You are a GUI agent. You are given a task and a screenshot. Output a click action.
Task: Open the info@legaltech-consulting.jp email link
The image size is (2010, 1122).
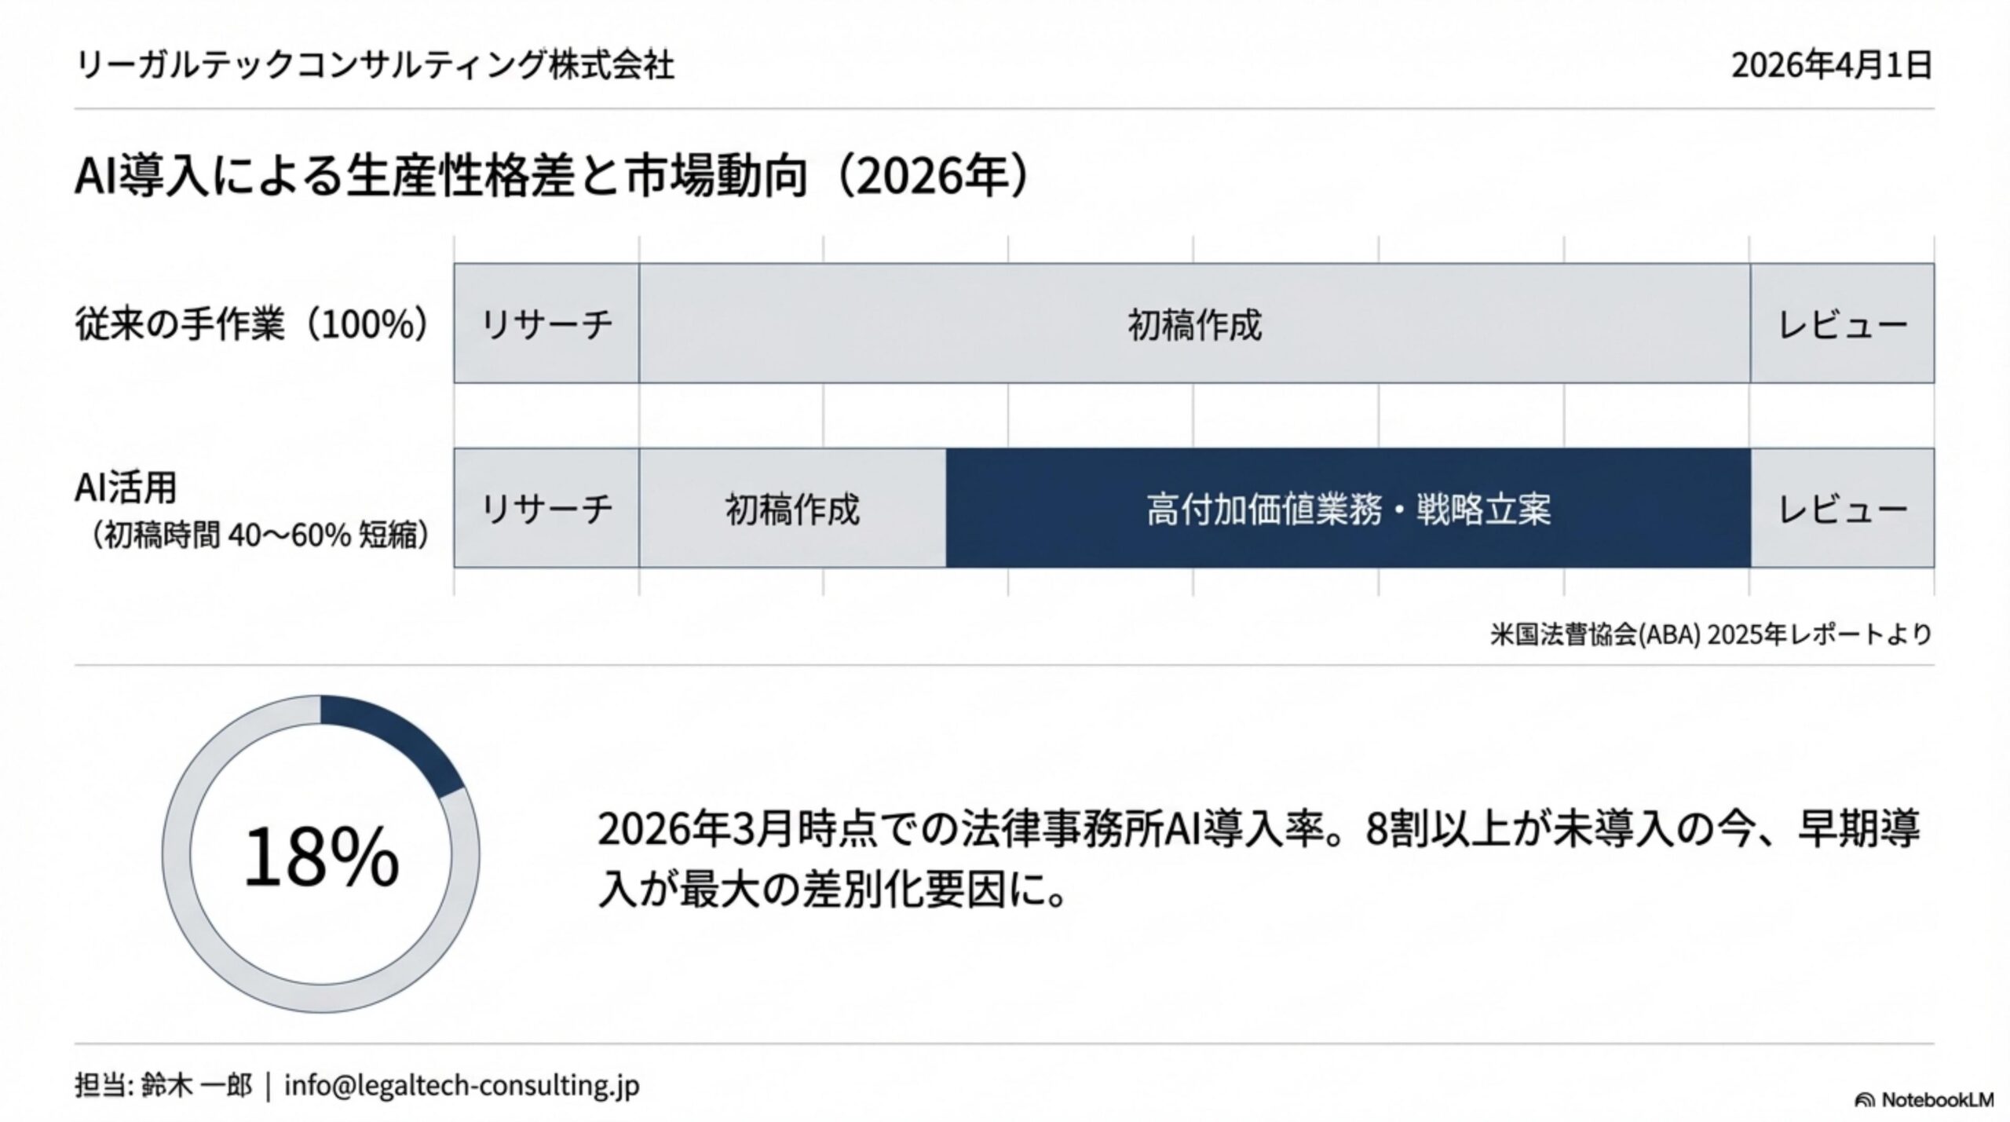point(462,1085)
